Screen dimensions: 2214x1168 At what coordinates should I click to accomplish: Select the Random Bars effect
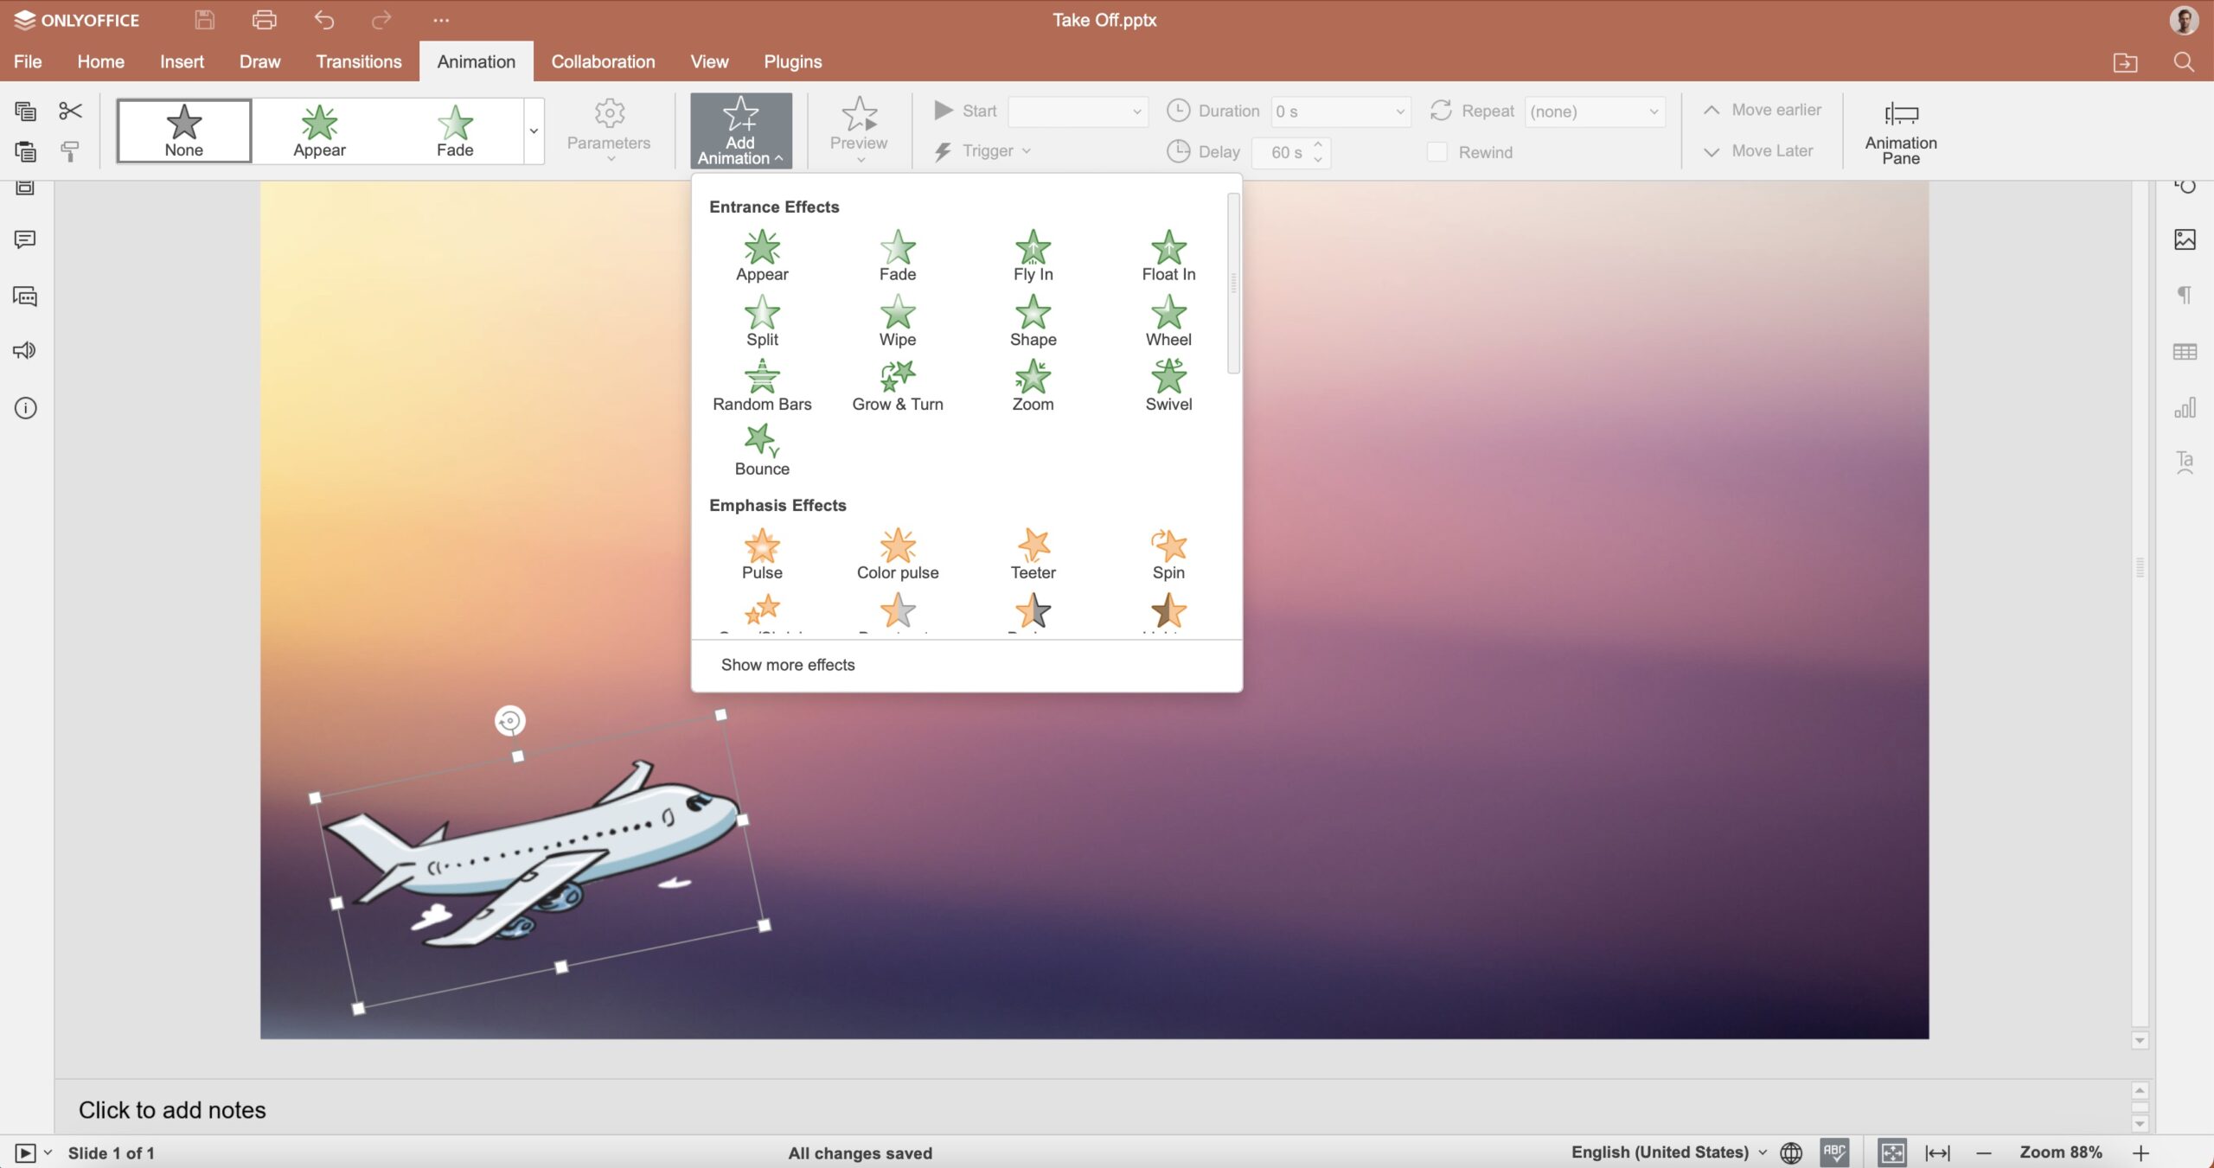coord(762,386)
